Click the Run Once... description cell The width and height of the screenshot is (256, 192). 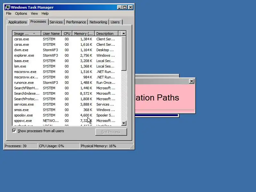tap(106, 83)
